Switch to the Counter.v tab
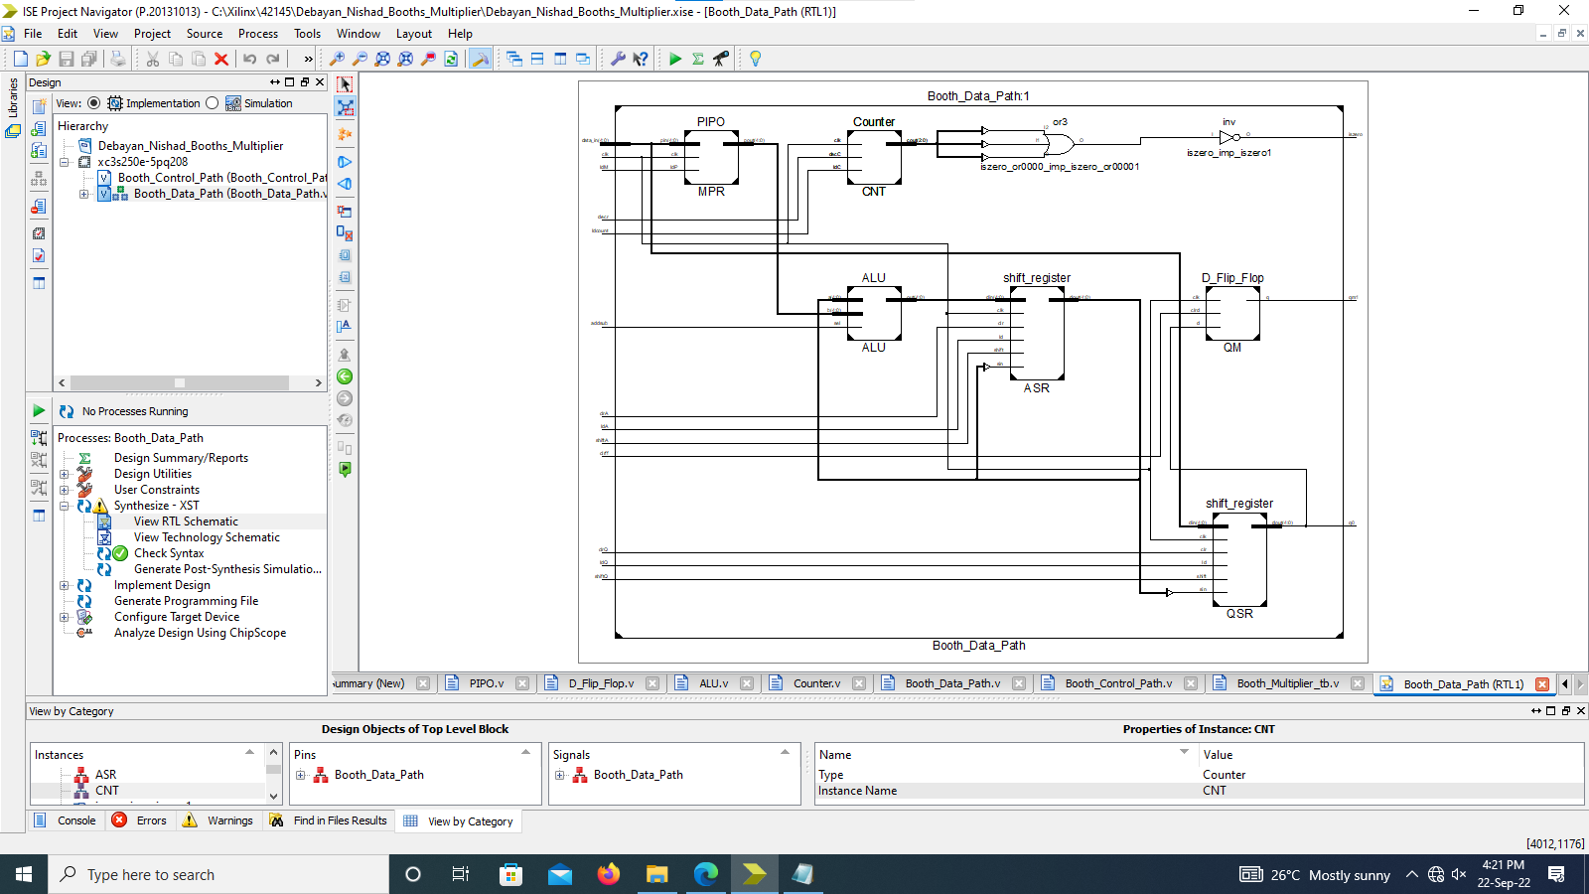Screen dimensions: 1589x894 click(816, 683)
